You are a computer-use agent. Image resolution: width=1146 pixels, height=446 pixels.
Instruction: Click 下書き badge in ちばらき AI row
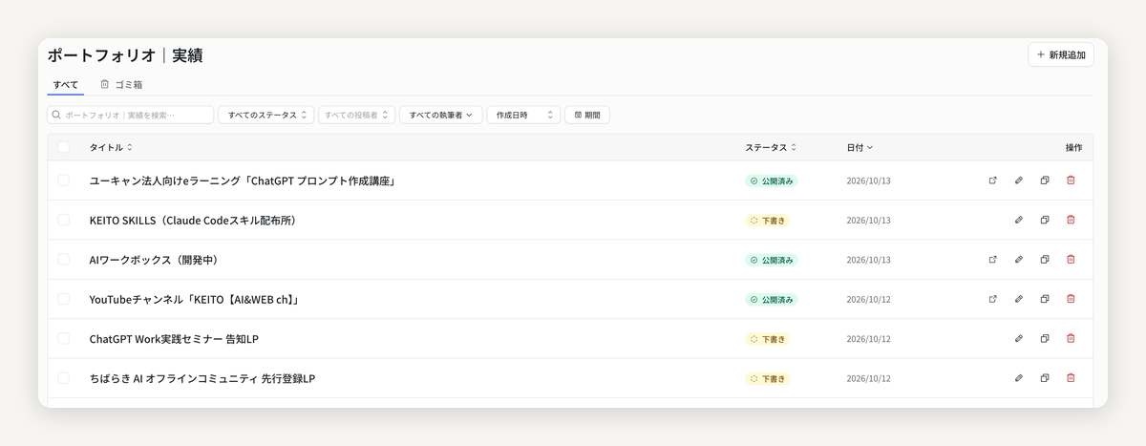(x=768, y=378)
